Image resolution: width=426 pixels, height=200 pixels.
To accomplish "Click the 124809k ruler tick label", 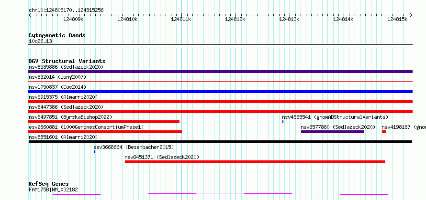I will pos(73,20).
